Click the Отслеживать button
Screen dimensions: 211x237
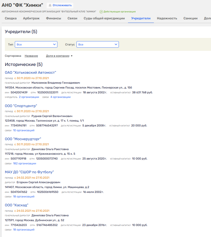click(60, 5)
